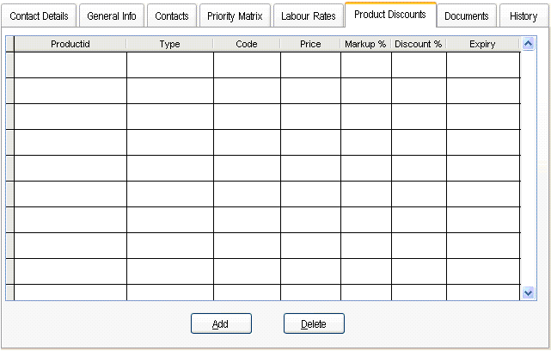
Task: Click the first row's Productid cell
Action: click(x=70, y=65)
